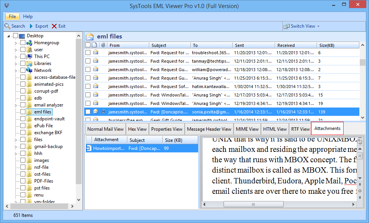Tick the Desktop checkbox in folder tree
The width and height of the screenshot is (369, 223).
tap(15, 36)
